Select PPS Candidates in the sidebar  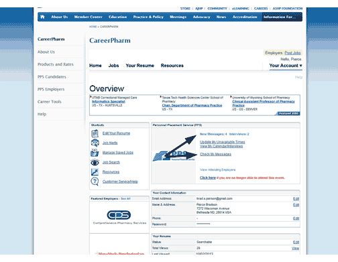click(52, 77)
